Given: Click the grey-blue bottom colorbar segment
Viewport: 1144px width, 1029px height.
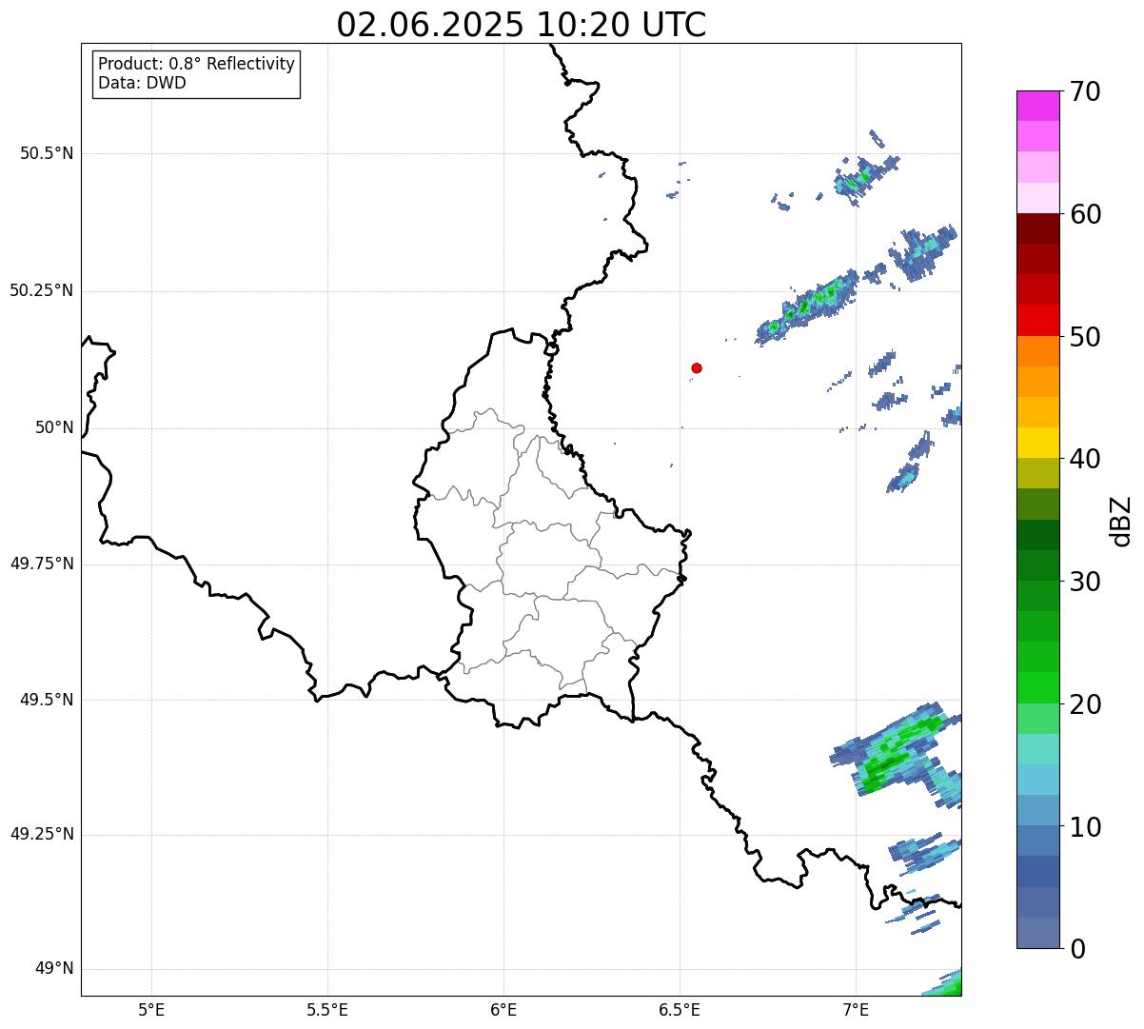Looking at the screenshot, I should coord(1038,933).
